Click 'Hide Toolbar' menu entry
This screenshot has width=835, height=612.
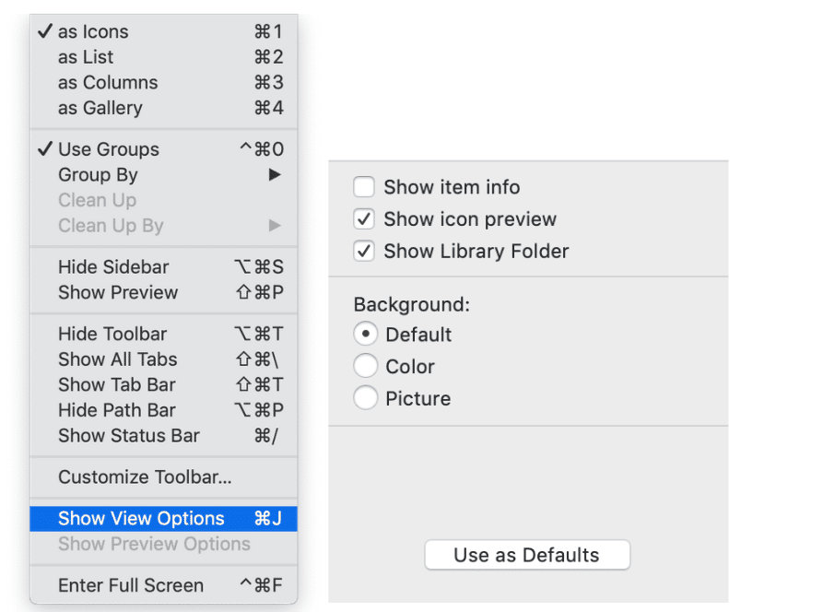point(163,334)
